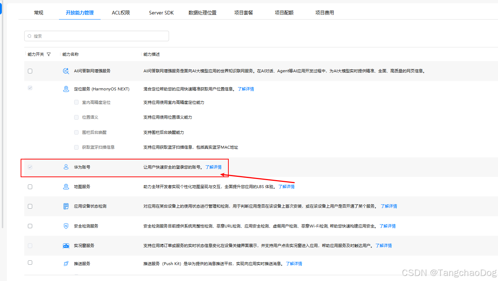Click the 定位服务 location pin icon

coord(66,89)
